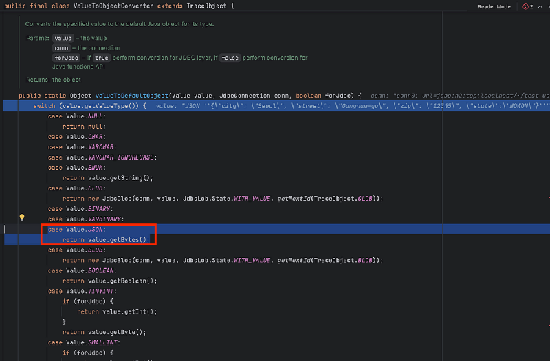Click the 'case Value.JSON:' line
Screen dimensions: 550x361
pyautogui.click(x=77, y=230)
